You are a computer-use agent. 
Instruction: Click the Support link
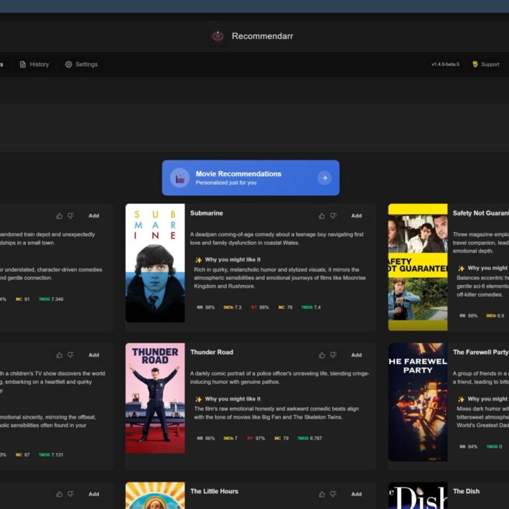(486, 64)
